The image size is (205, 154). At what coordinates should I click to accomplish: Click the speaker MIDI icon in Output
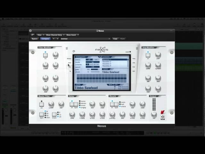tap(163, 117)
